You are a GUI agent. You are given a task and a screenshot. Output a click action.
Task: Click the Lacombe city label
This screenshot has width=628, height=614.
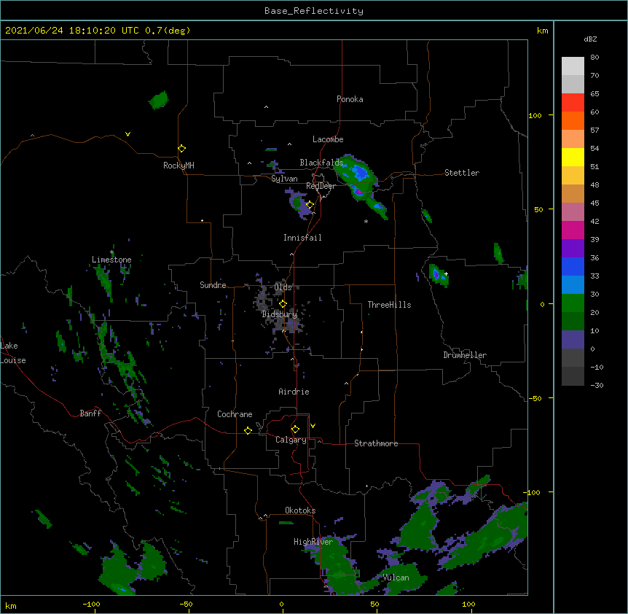coord(328,139)
